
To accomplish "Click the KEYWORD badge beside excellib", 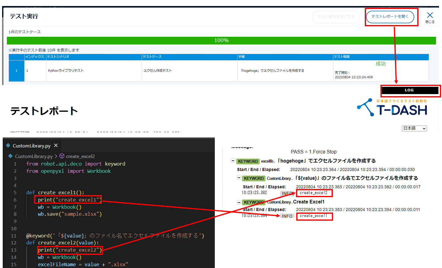I will [248, 161].
